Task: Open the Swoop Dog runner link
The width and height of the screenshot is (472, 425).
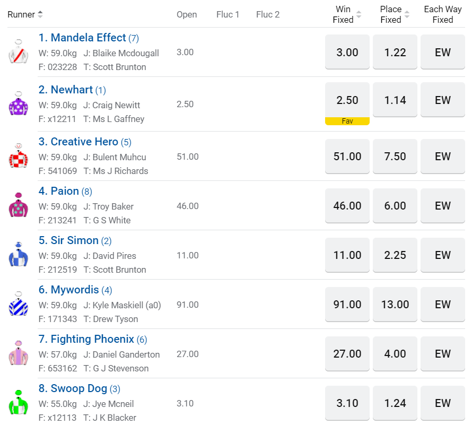Action: 73,388
